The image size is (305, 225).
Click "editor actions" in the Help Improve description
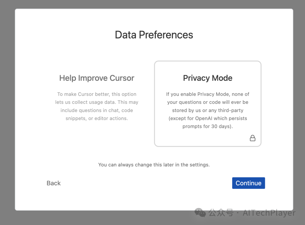111,118
